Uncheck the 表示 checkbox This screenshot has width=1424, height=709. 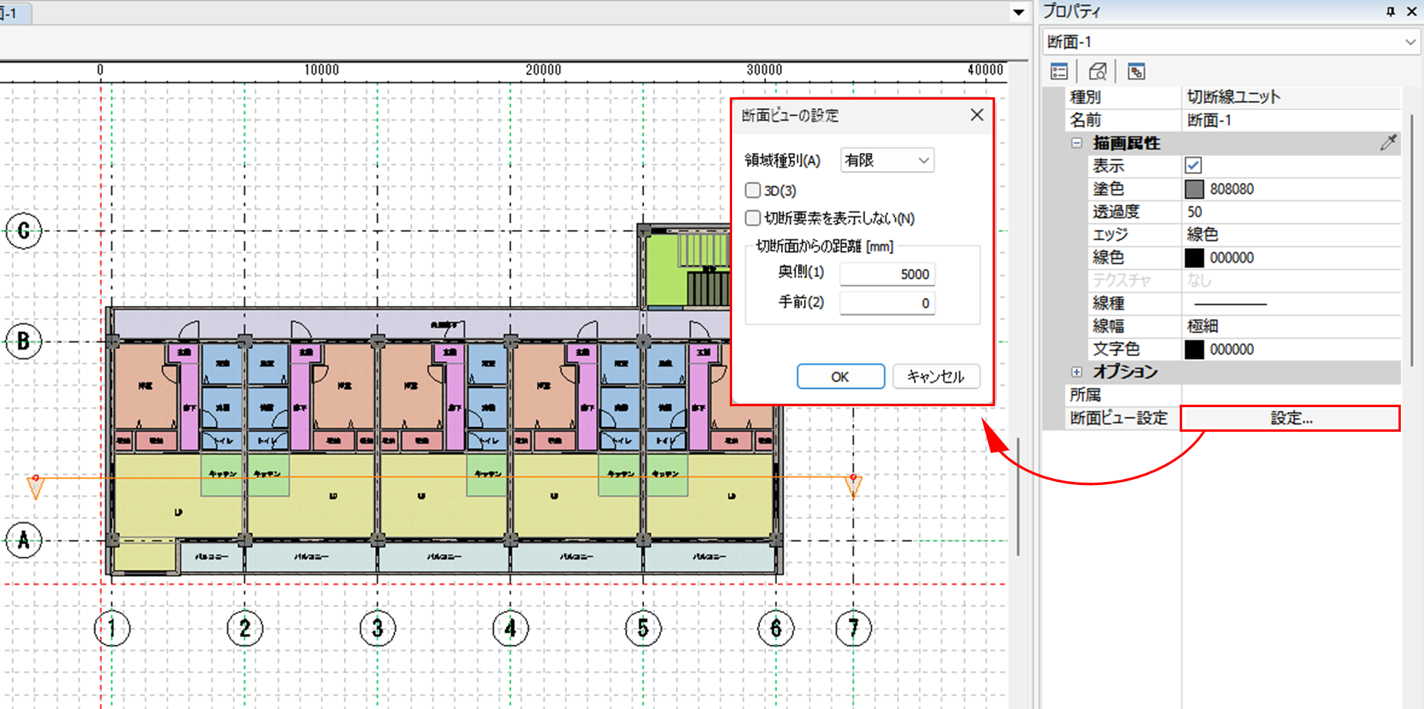(1193, 165)
